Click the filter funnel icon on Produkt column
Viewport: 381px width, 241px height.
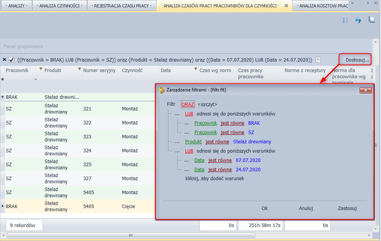click(x=79, y=69)
